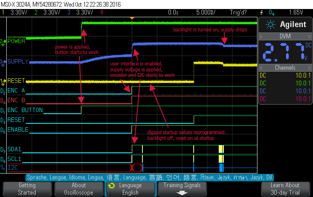
Task: Click the S1 I2C serial bus label
Action: click(12, 168)
